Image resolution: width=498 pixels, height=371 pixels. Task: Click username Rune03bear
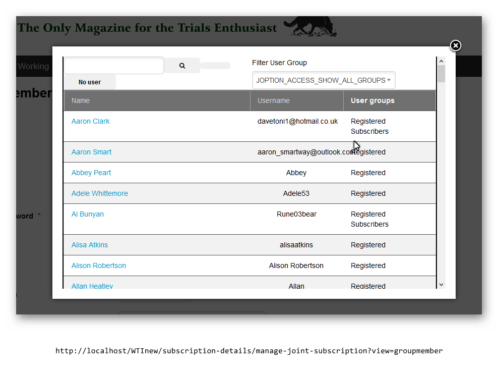click(x=296, y=214)
